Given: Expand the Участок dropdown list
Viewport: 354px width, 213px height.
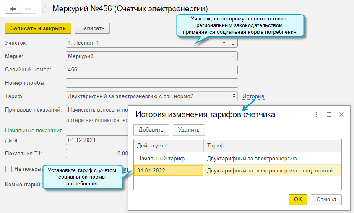Looking at the screenshot, I should pyautogui.click(x=224, y=43).
